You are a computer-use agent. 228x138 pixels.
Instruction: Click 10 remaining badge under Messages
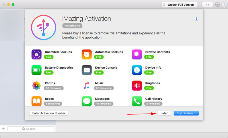(103, 104)
